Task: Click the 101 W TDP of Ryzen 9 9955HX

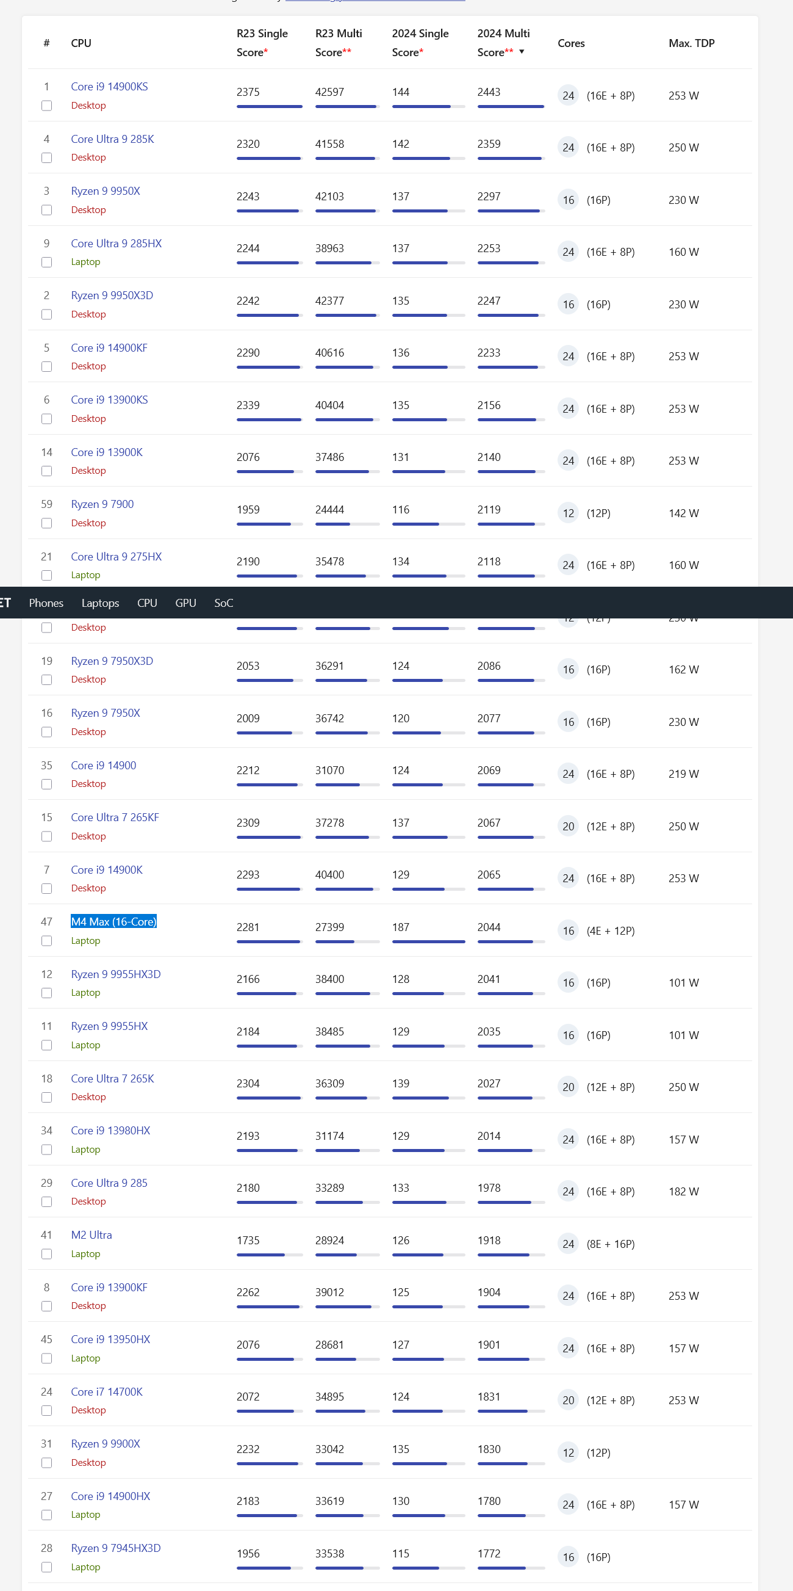Action: point(683,1035)
